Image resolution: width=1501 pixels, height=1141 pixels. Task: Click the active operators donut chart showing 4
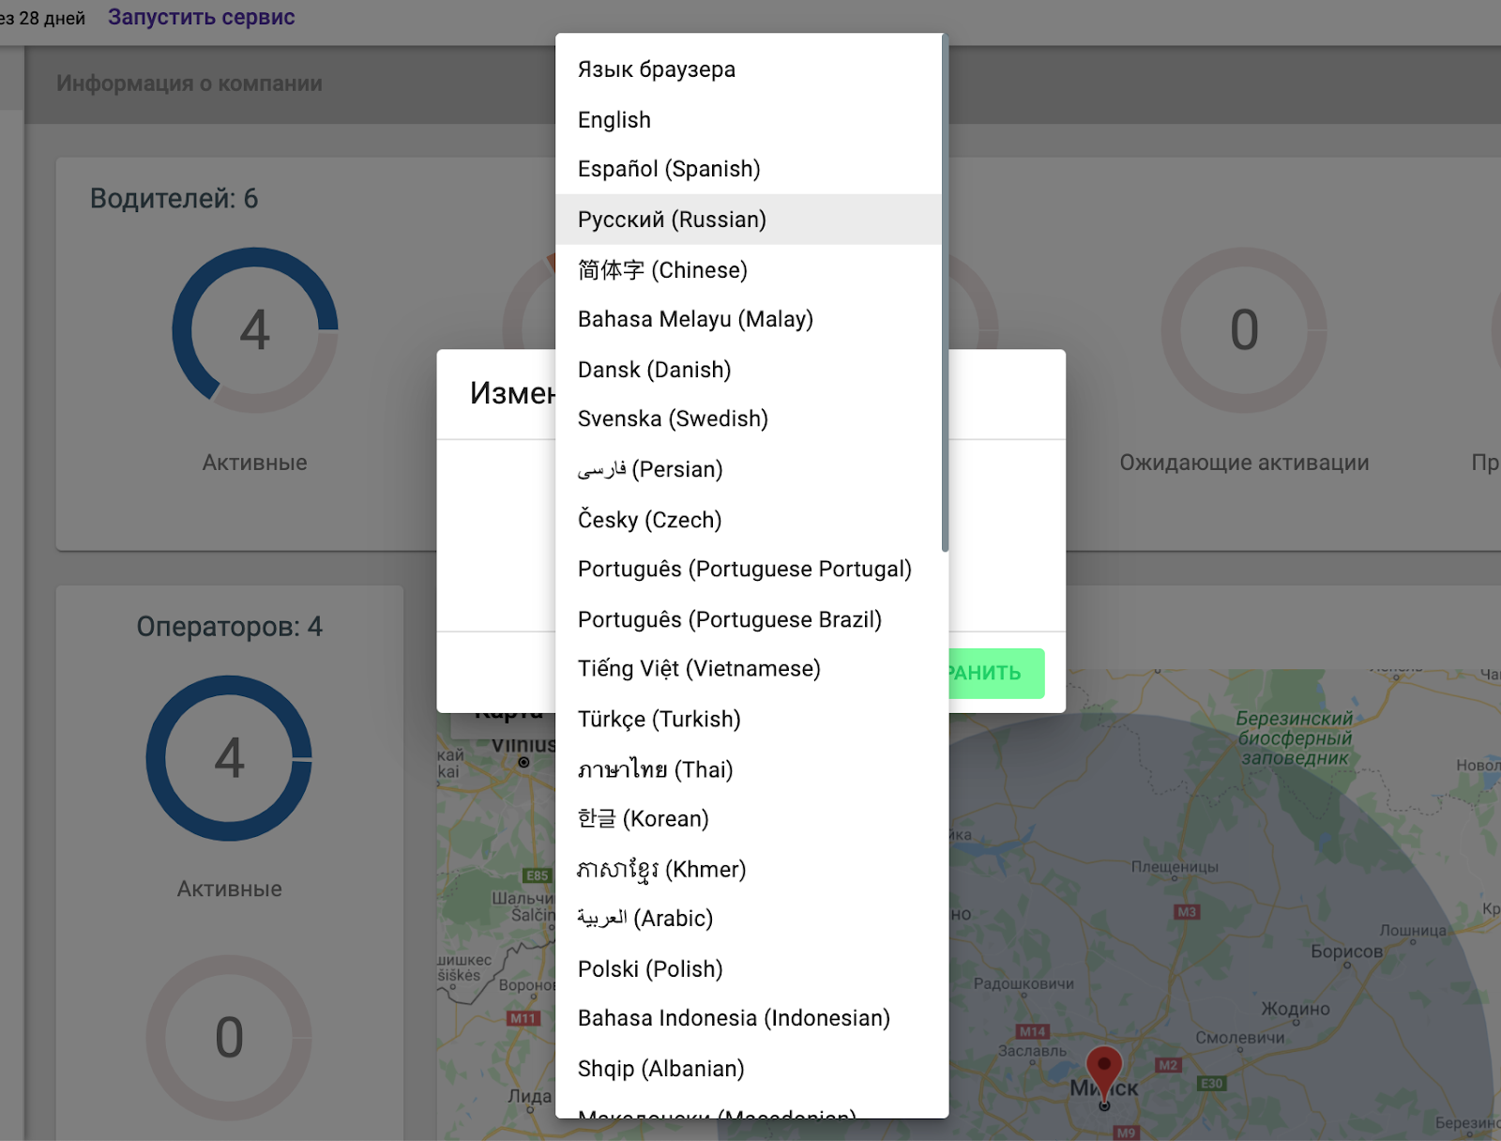[x=229, y=758]
